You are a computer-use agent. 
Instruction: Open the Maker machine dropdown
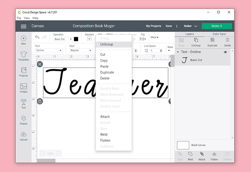[190, 26]
